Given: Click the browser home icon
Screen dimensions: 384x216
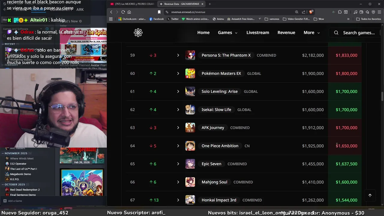Looking at the screenshot, I should click(x=129, y=12).
